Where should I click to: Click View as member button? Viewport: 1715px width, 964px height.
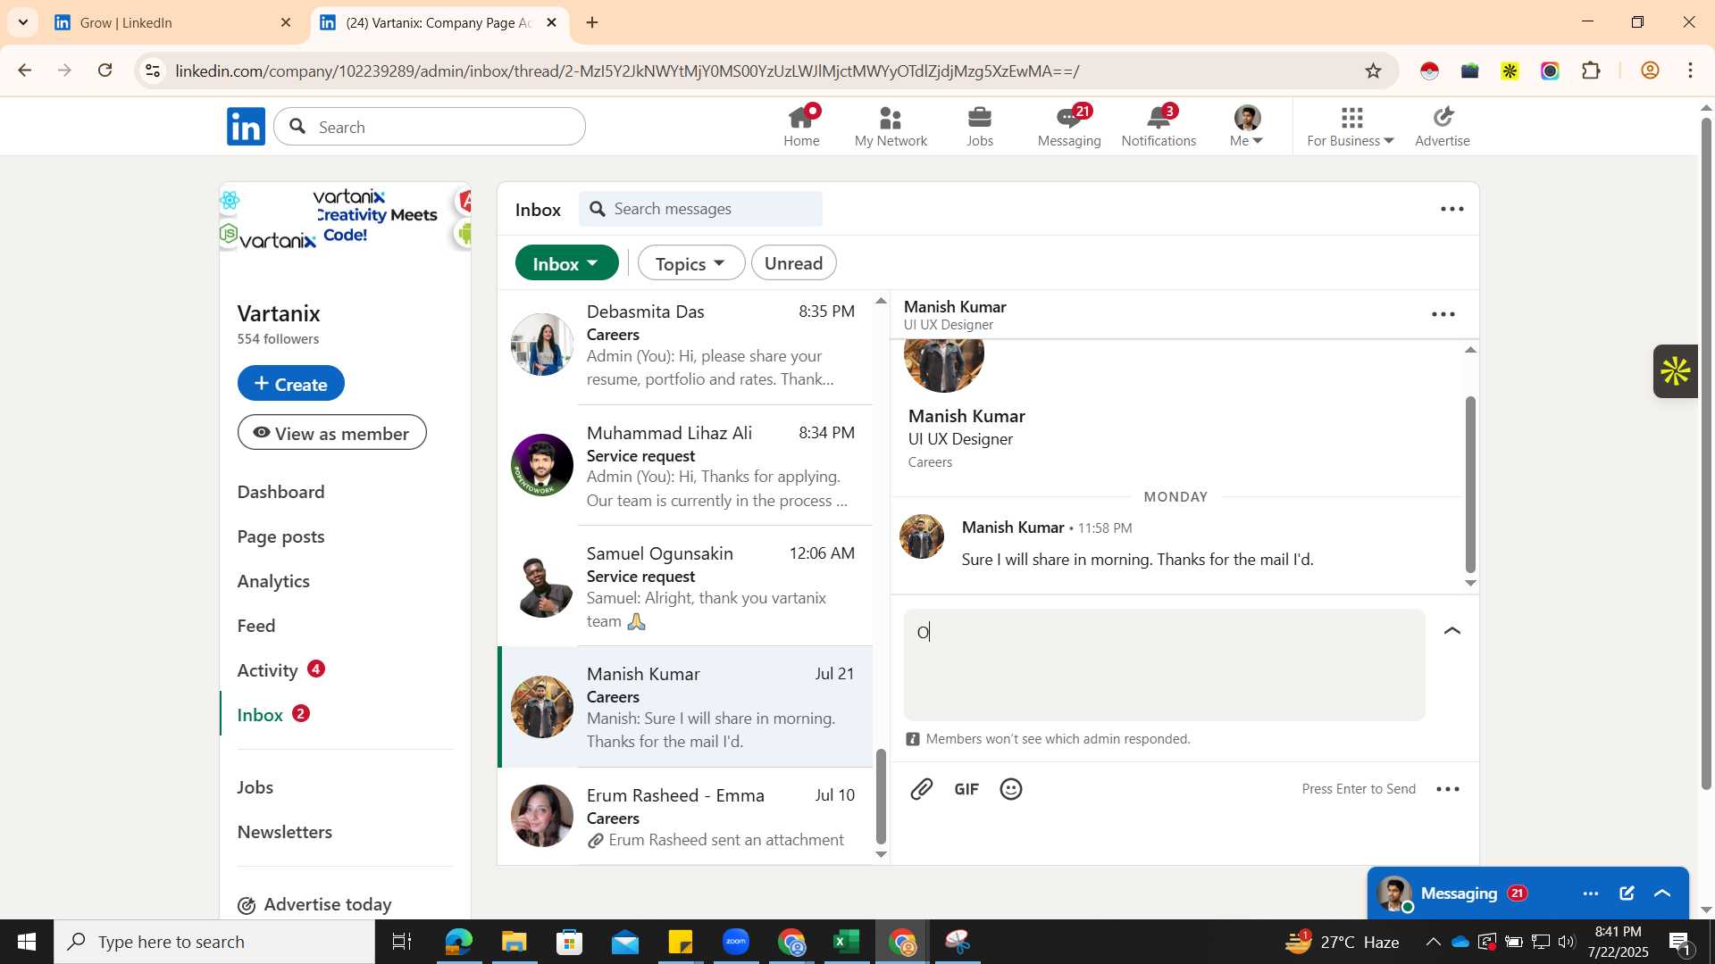[x=332, y=433]
